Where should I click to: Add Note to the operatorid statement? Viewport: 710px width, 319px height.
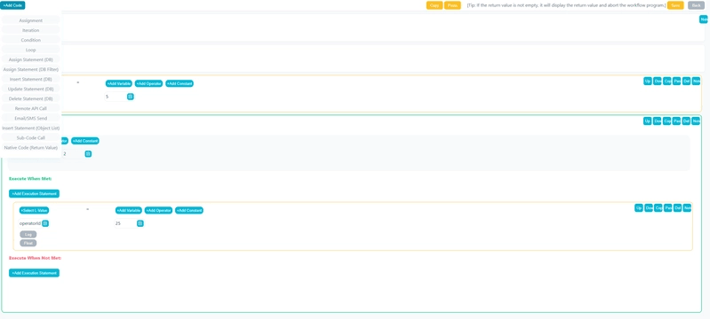(x=688, y=208)
